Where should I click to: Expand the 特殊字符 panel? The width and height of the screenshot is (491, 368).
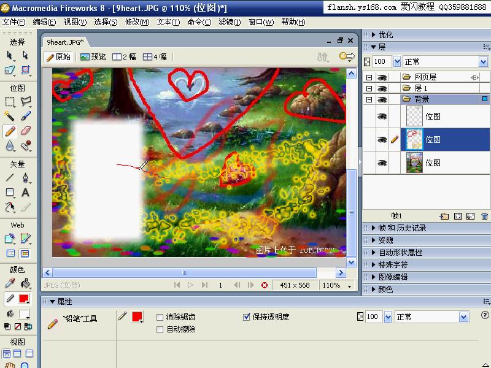click(373, 265)
